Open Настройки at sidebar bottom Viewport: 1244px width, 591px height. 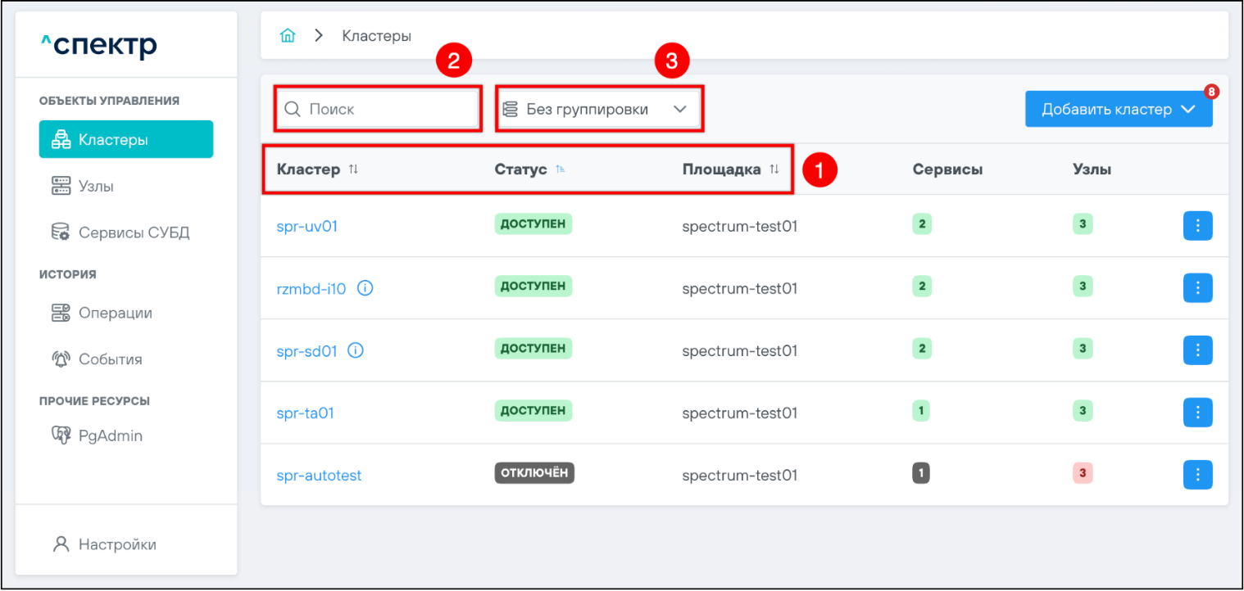[x=116, y=544]
